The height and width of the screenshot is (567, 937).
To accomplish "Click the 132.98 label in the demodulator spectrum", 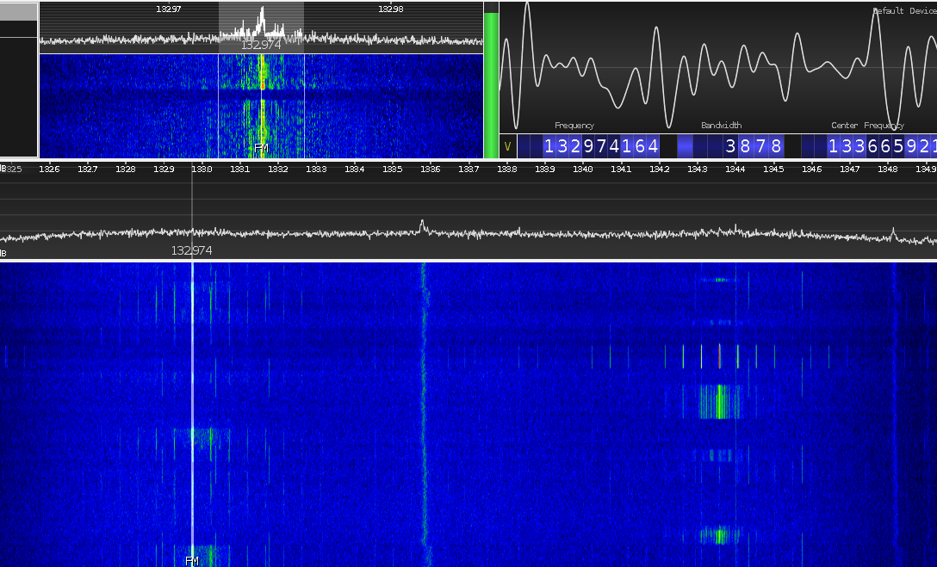I will (390, 9).
